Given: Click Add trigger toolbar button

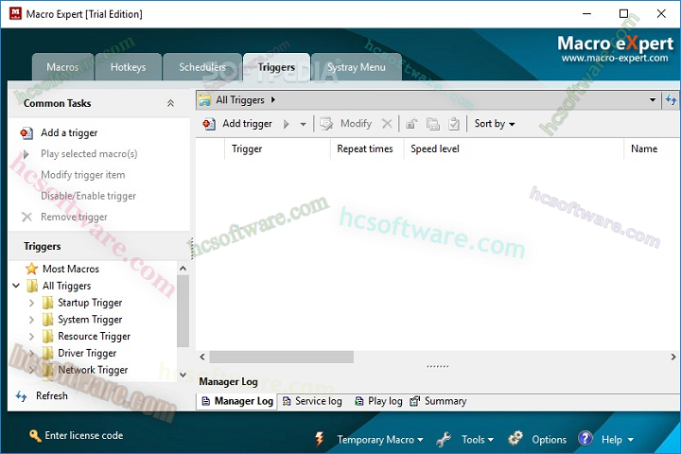Looking at the screenshot, I should (x=237, y=124).
